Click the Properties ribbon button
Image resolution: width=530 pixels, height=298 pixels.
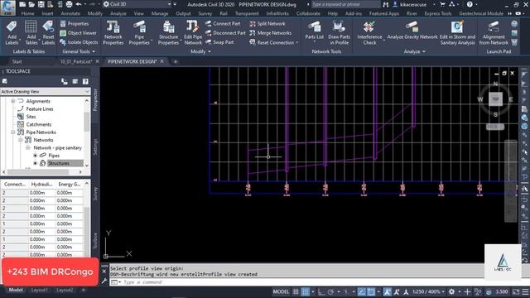tap(75, 24)
